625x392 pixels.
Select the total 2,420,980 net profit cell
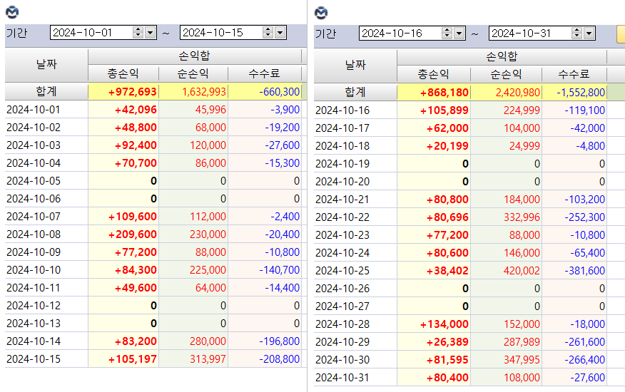(x=507, y=93)
